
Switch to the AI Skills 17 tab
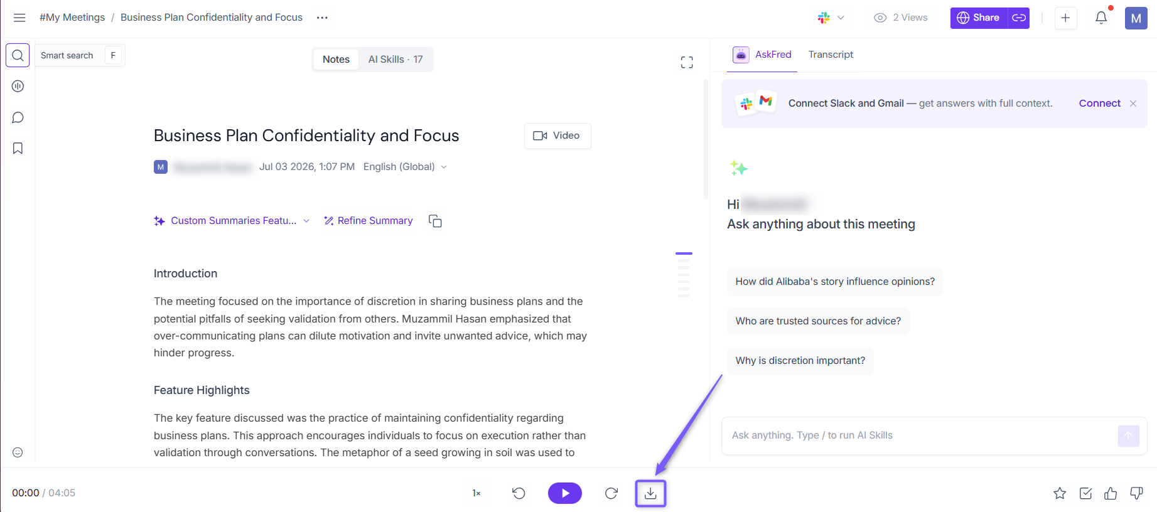pos(396,59)
